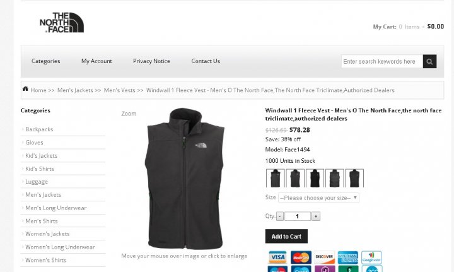Go to Men's Jackets breadcrumb link
This screenshot has width=454, height=272.
75,90
